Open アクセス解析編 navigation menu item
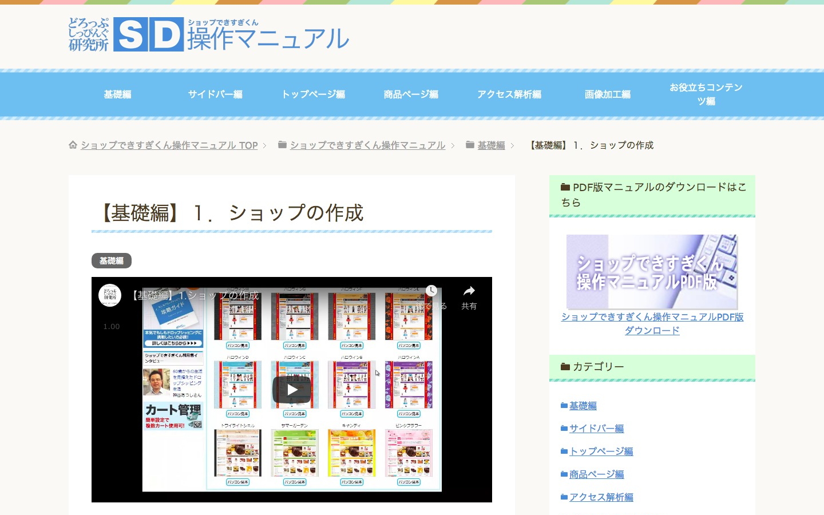Image resolution: width=824 pixels, height=515 pixels. point(509,94)
